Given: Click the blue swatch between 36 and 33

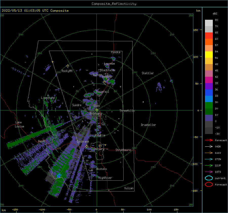Looking at the screenshot, I should tap(209, 93).
